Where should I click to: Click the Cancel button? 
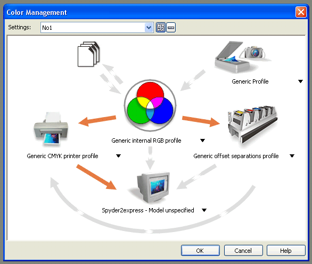[x=243, y=251]
